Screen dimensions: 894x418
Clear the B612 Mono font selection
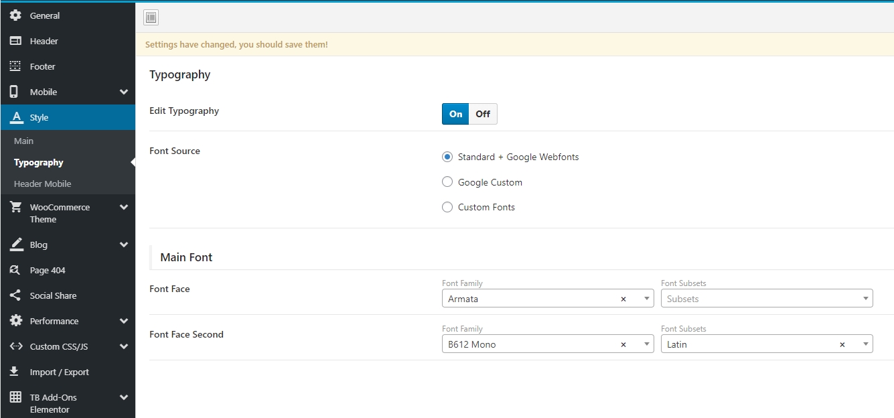[x=623, y=344]
